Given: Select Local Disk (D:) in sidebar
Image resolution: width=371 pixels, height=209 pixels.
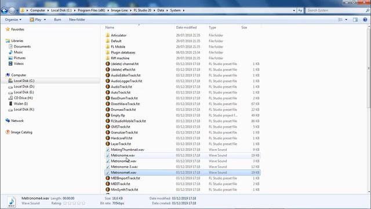Looking at the screenshot, I should tap(24, 87).
